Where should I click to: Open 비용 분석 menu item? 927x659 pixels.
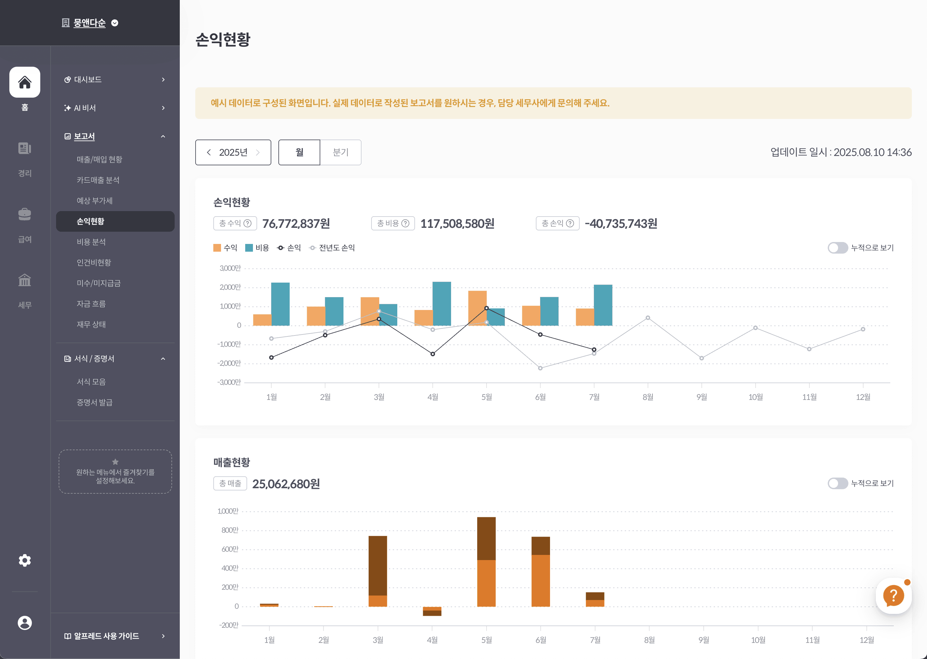(x=91, y=242)
